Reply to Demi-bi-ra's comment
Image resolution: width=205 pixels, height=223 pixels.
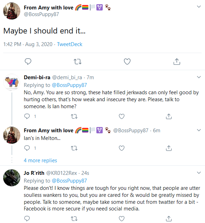coord(27,116)
